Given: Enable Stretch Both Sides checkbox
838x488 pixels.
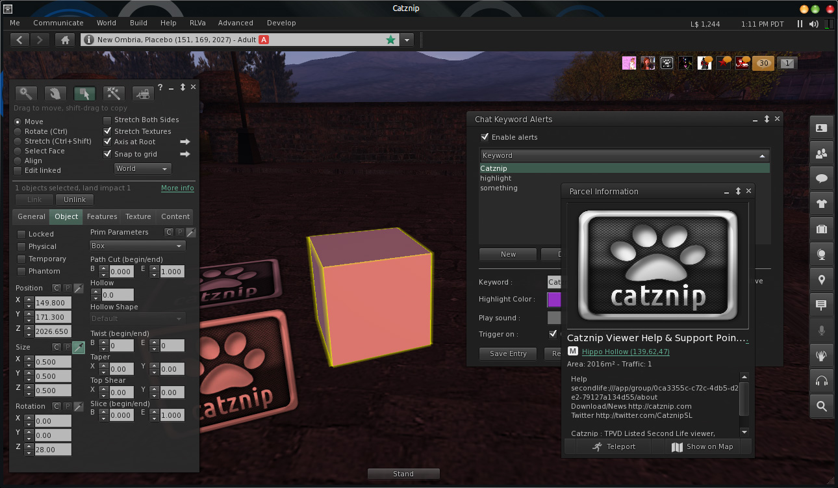Looking at the screenshot, I should pyautogui.click(x=108, y=120).
